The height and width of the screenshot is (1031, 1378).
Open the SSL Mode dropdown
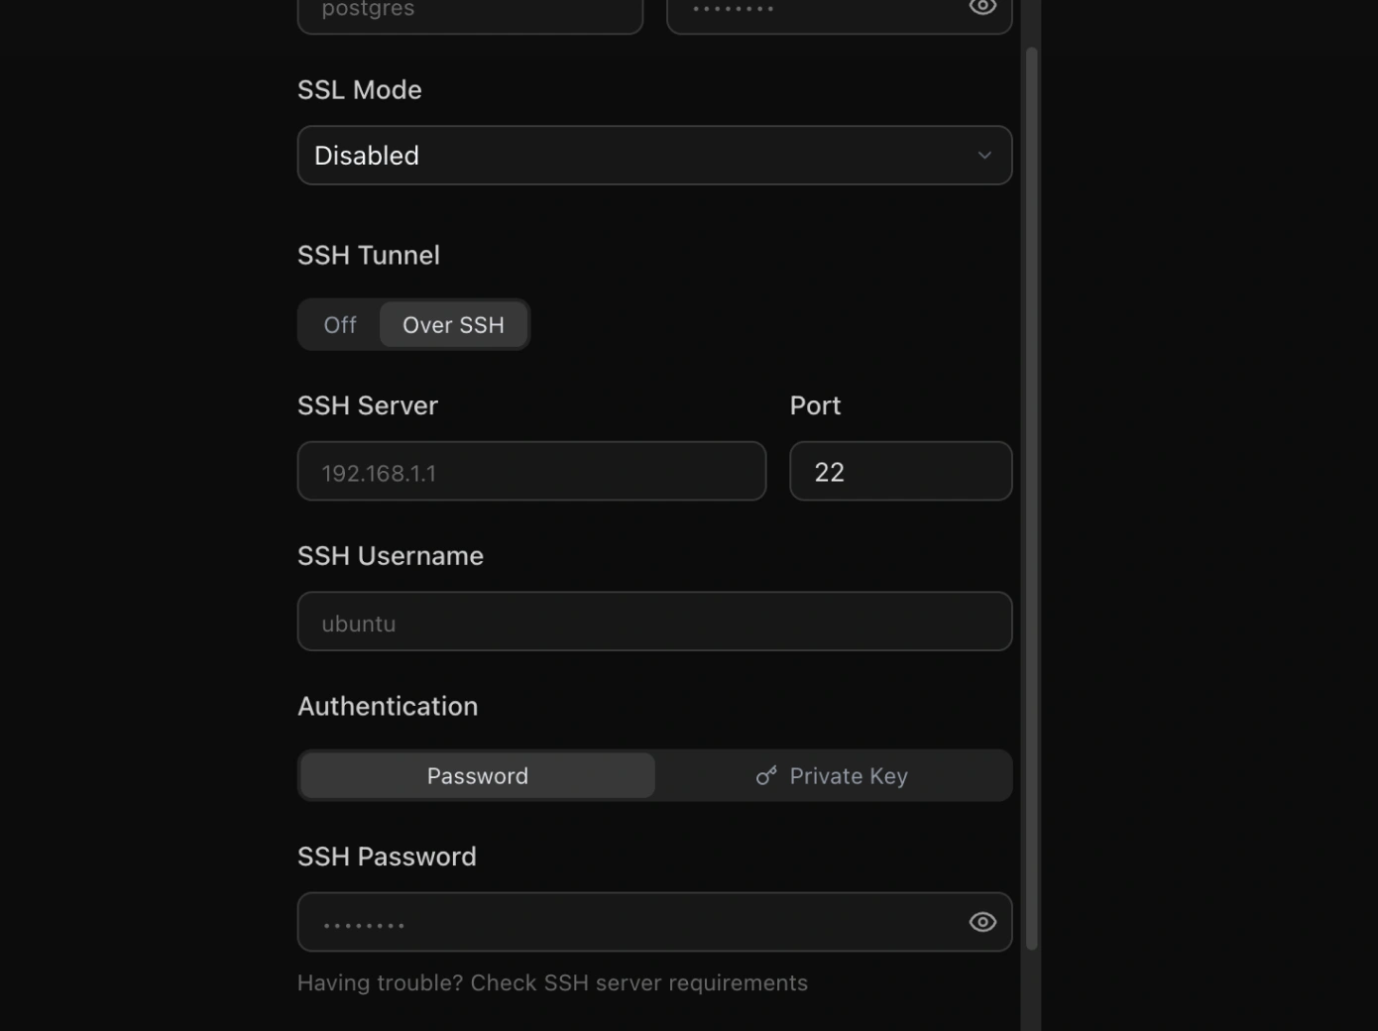coord(654,155)
